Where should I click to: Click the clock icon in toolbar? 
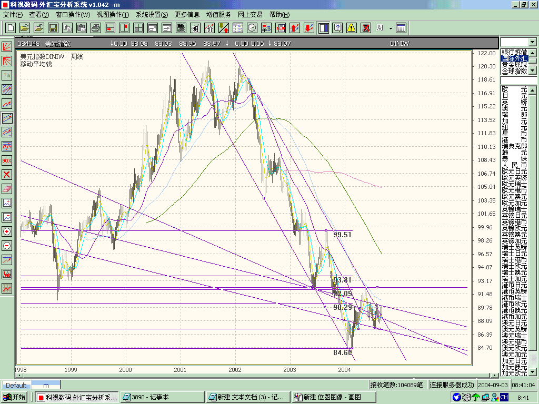point(252,28)
